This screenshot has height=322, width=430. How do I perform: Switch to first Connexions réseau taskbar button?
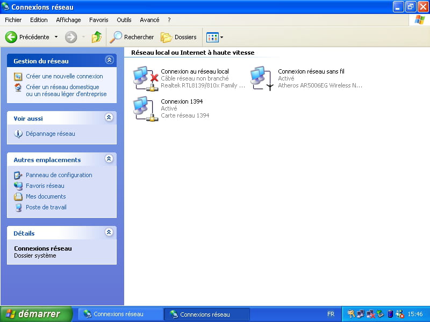120,314
